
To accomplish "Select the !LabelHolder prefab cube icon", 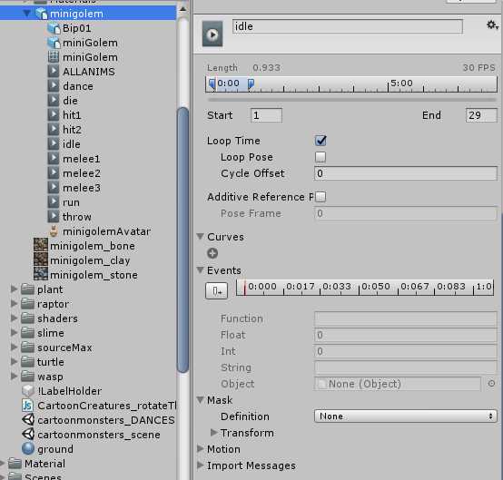I will click(x=28, y=391).
